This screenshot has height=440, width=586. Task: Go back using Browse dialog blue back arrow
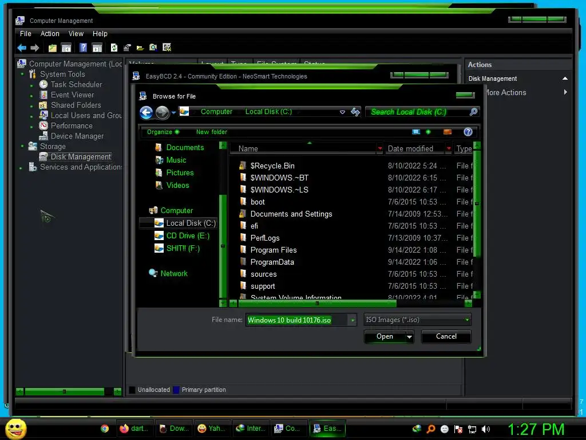click(x=146, y=112)
